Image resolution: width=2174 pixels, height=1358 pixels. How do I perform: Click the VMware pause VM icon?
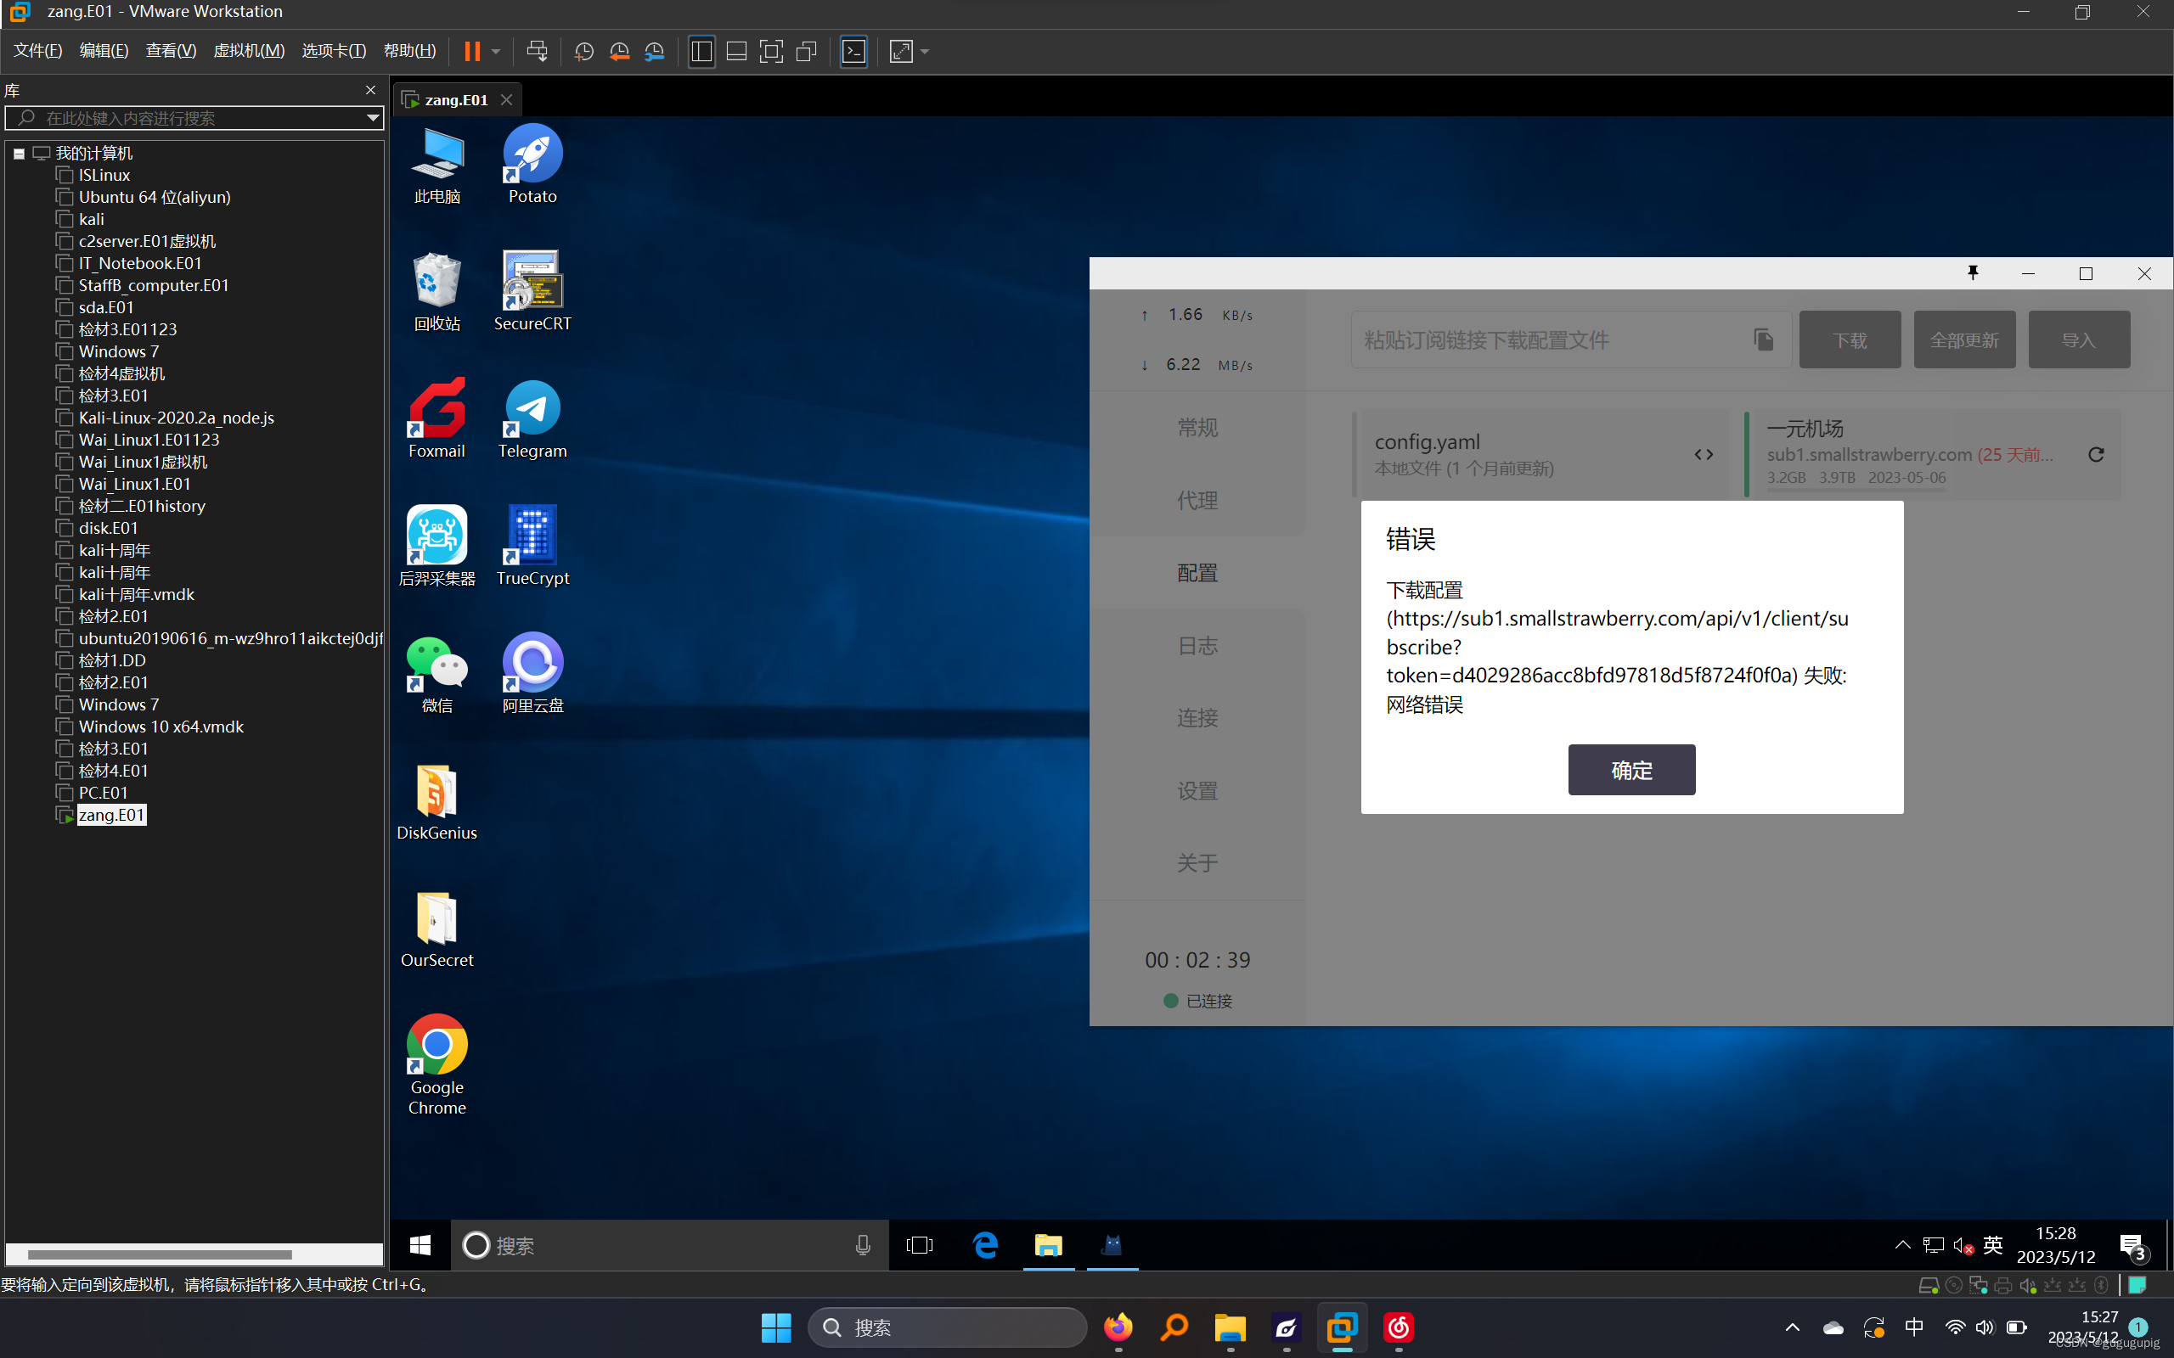(x=471, y=51)
